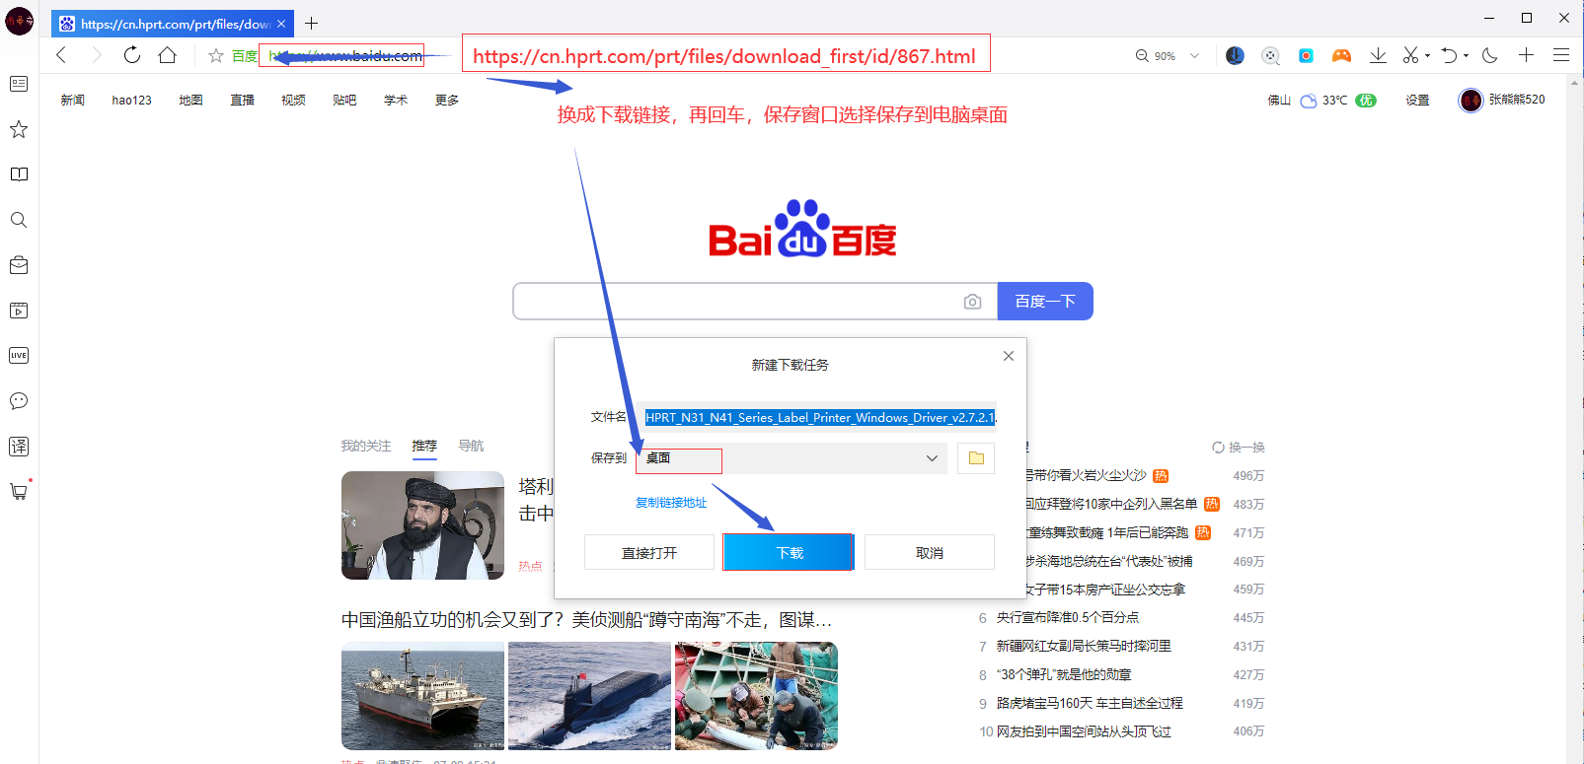1584x764 pixels.
Task: Switch to the 导航 feed tab
Action: [x=471, y=446]
